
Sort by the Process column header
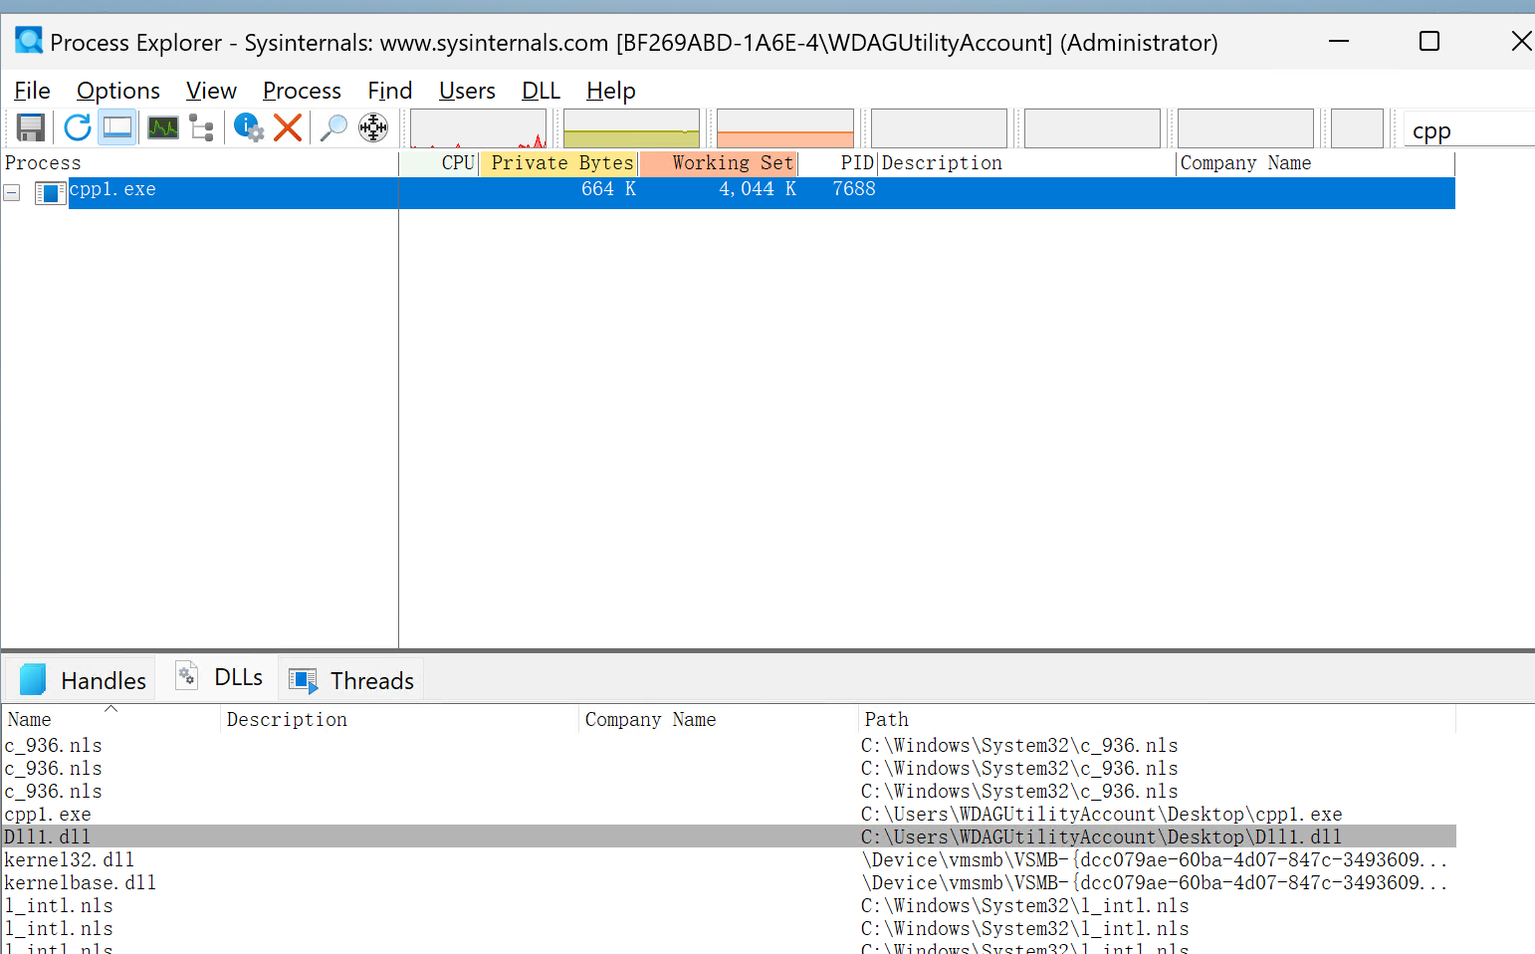[199, 163]
